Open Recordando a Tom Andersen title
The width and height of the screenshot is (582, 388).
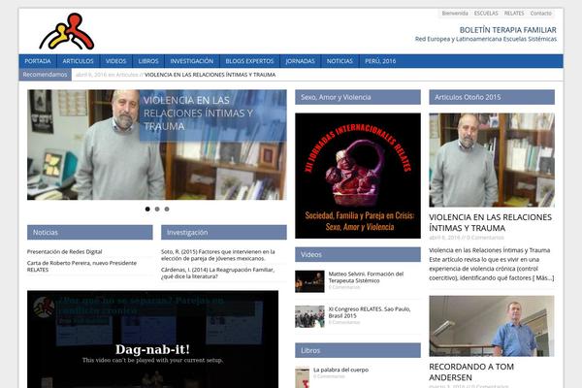(x=471, y=372)
